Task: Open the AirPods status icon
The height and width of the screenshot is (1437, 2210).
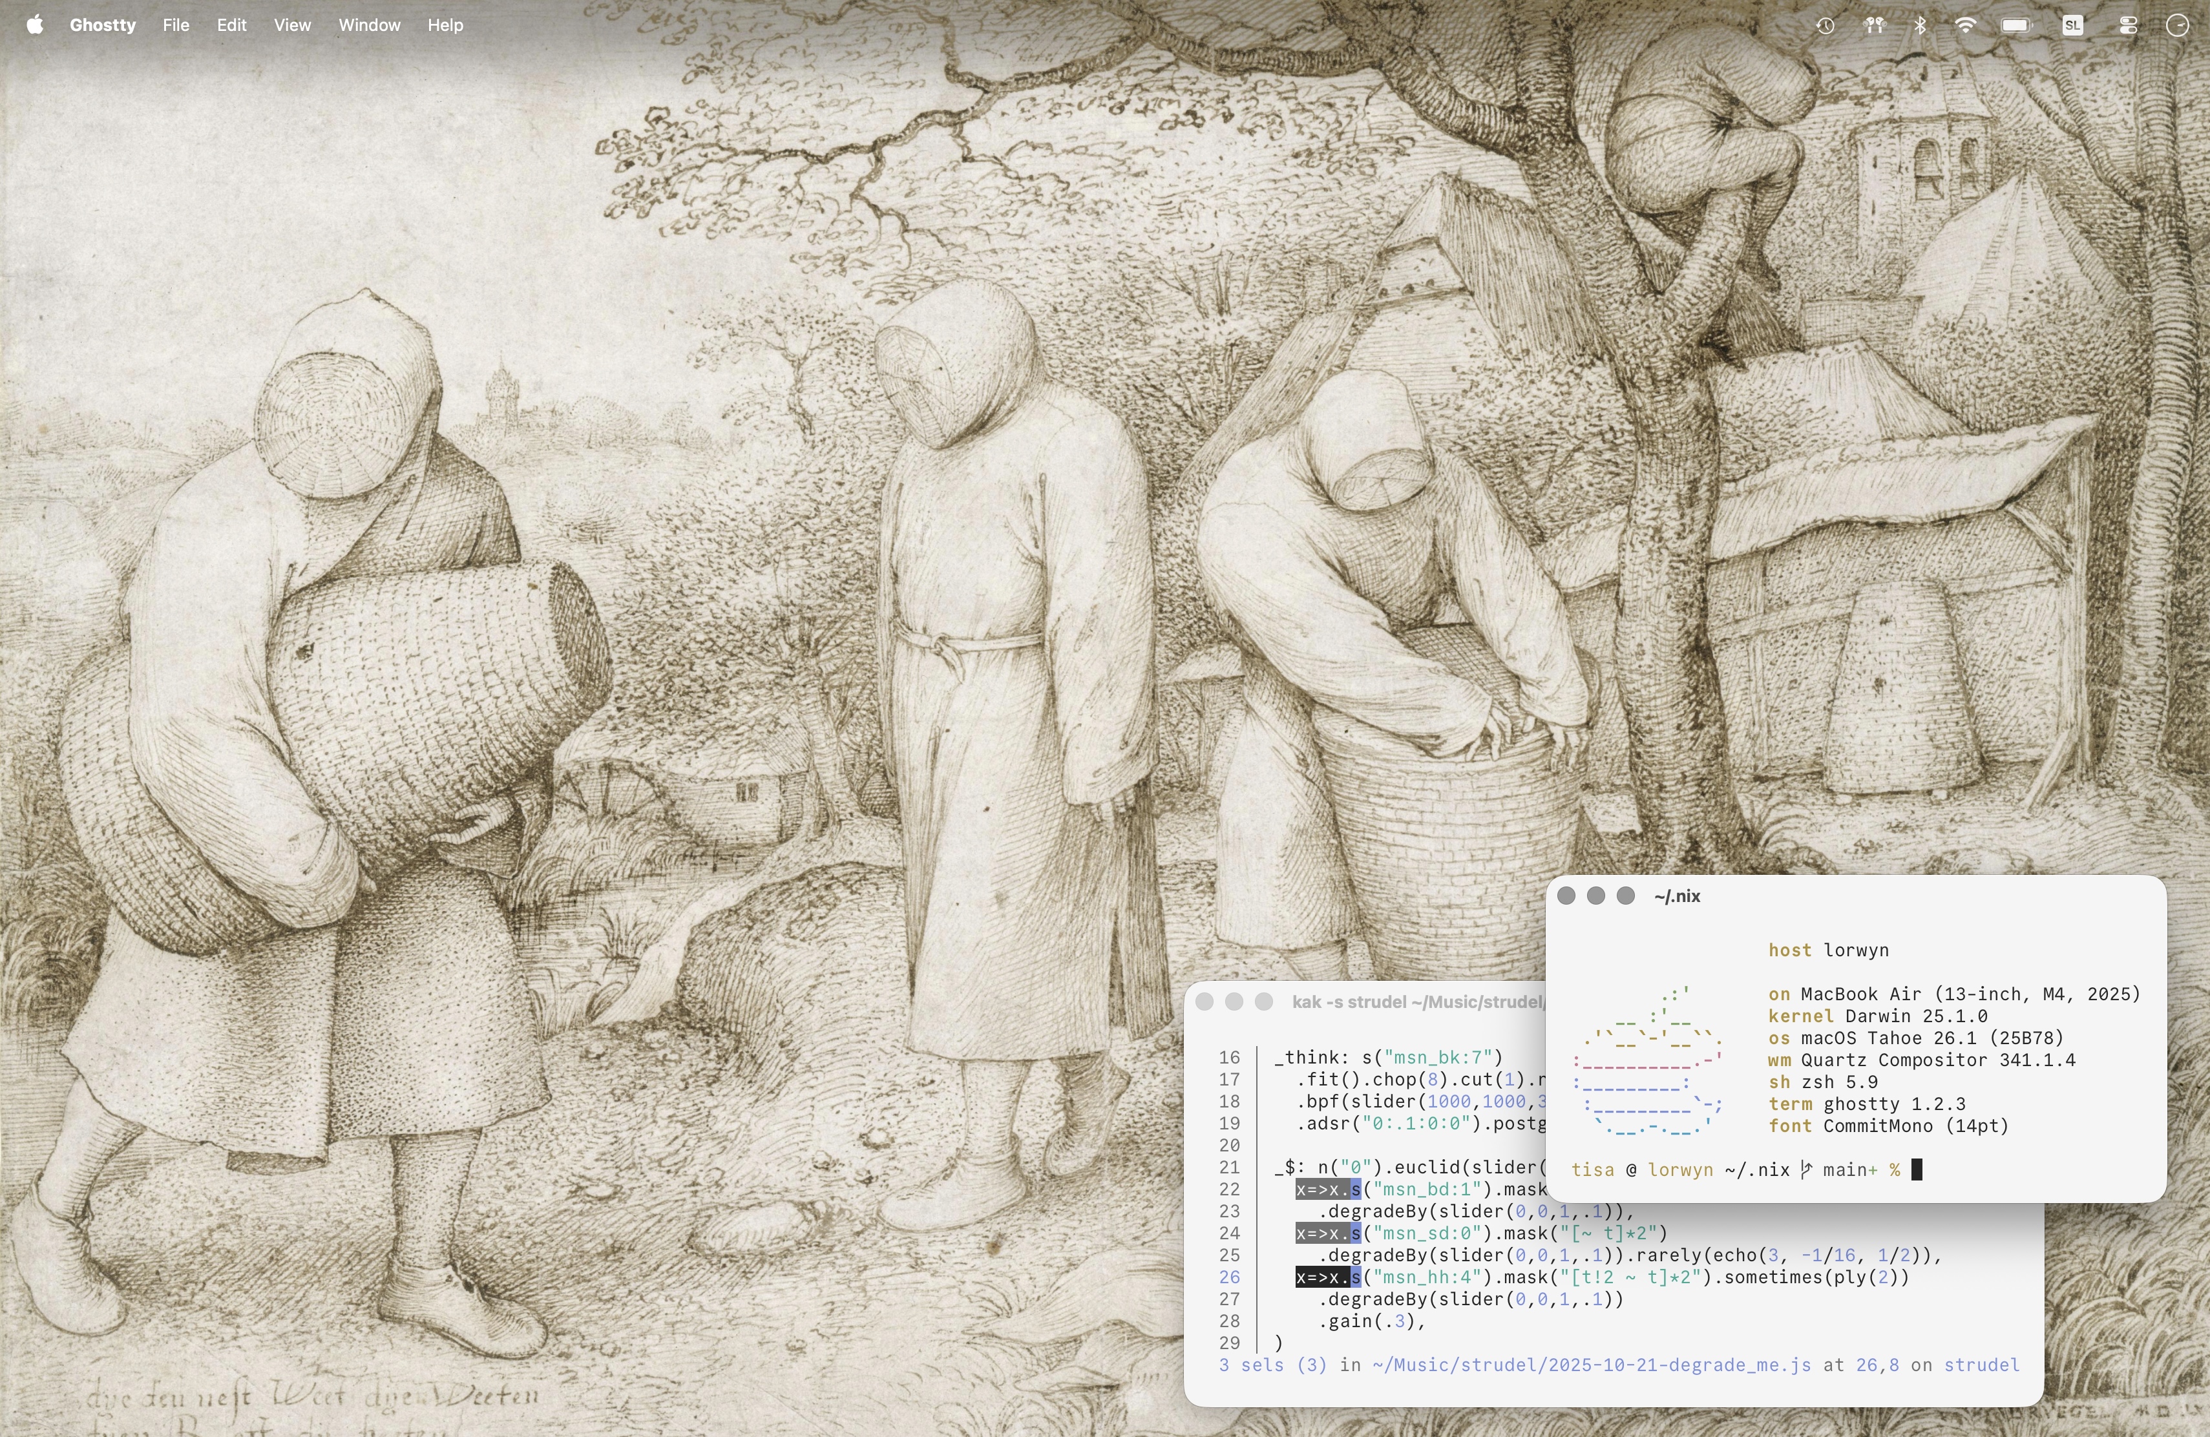Action: (x=1874, y=26)
